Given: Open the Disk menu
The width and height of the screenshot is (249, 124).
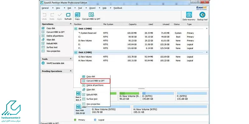Looking at the screenshot, I should [x=69, y=8].
